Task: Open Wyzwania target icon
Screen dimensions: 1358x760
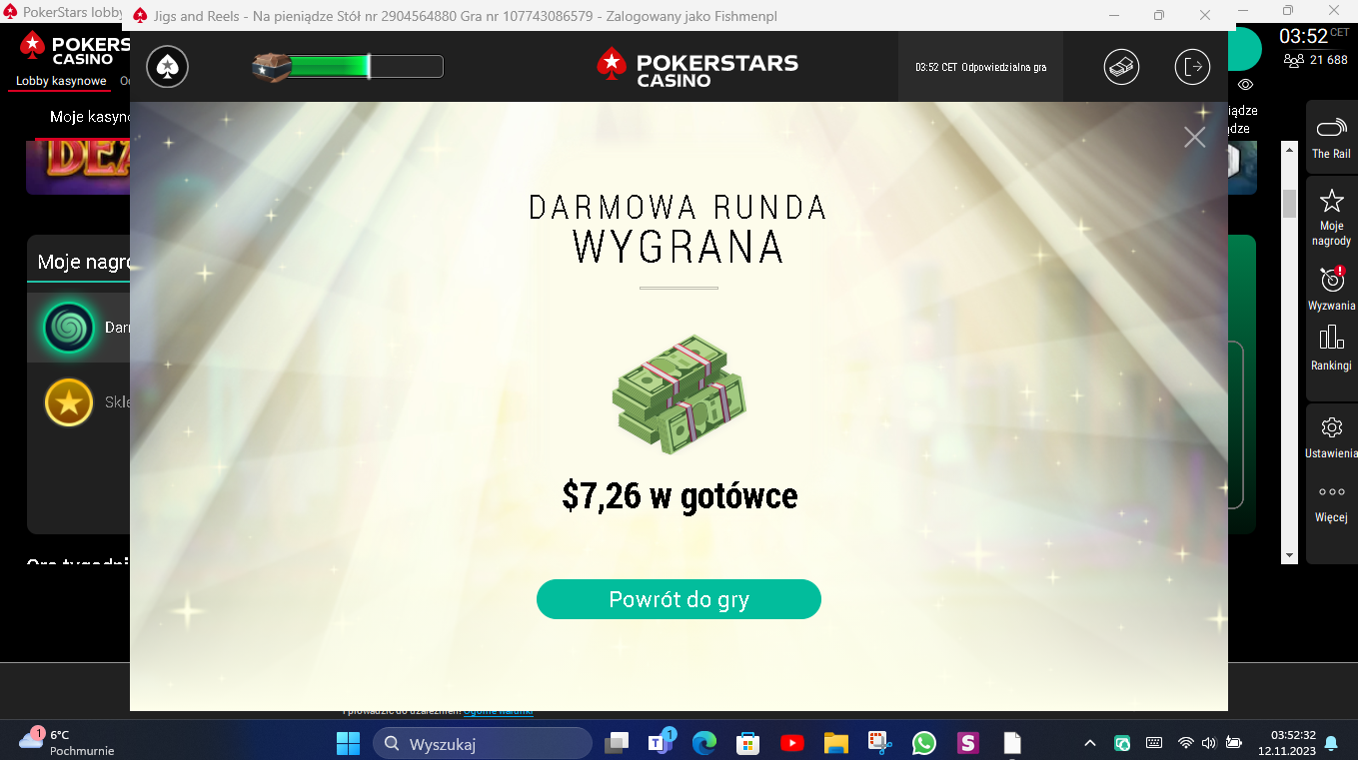Action: [x=1331, y=279]
